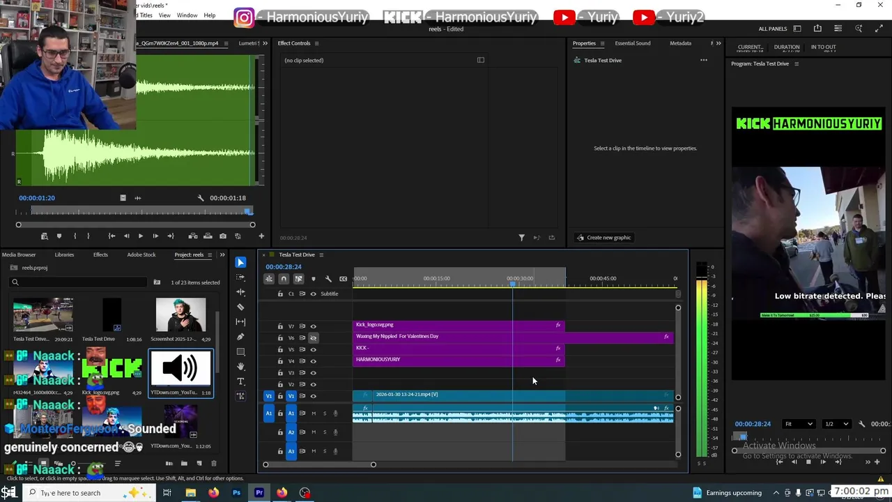Toggle Linked Selection in timeline
Screen dimensions: 892x502
tap(298, 279)
